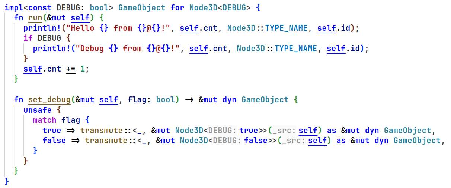Click the numeric literal 1
This screenshot has width=451, height=188.
(83, 69)
